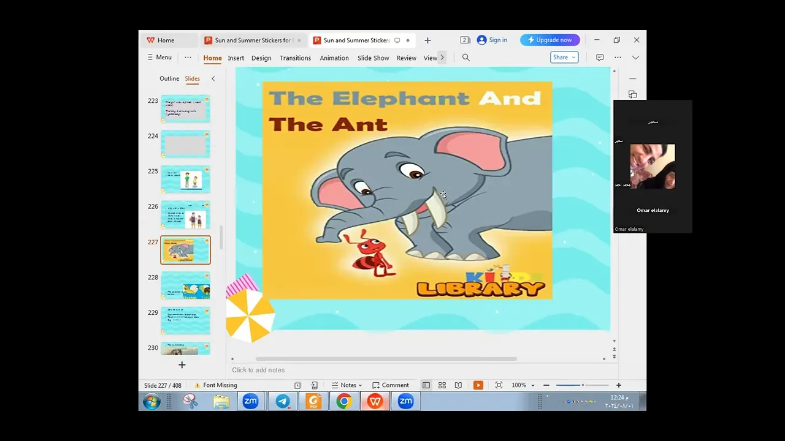Add new slide with plus button
Image resolution: width=785 pixels, height=441 pixels.
(x=182, y=364)
